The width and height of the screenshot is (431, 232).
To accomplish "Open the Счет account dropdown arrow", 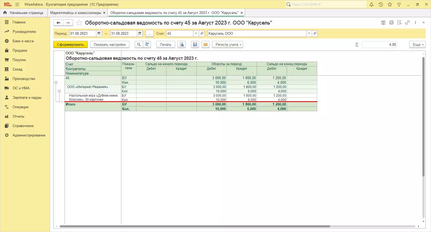I will coord(196,33).
